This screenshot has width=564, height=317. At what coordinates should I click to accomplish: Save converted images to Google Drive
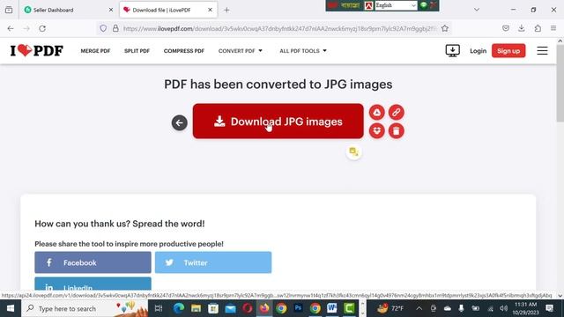click(376, 113)
